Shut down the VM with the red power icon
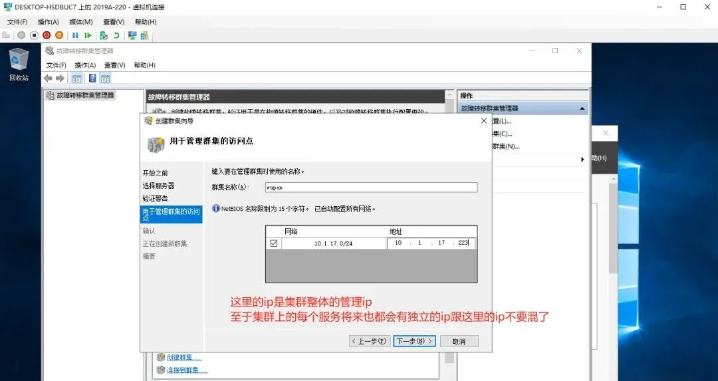The height and width of the screenshot is (381, 718). point(47,35)
